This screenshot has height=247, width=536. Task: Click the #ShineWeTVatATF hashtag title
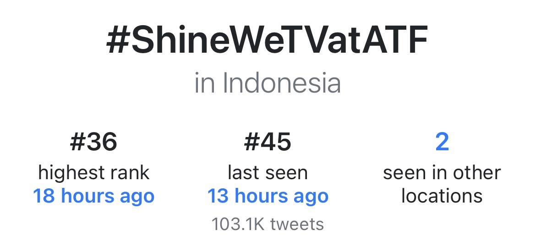pyautogui.click(x=267, y=40)
